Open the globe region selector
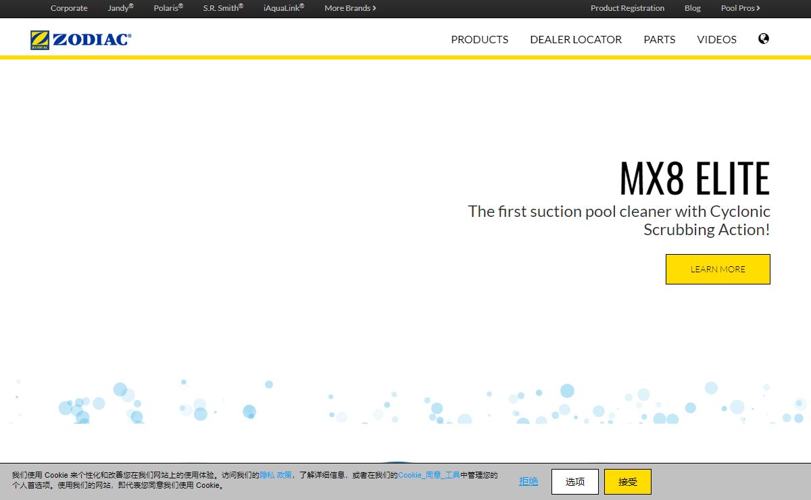Image resolution: width=811 pixels, height=500 pixels. [764, 39]
